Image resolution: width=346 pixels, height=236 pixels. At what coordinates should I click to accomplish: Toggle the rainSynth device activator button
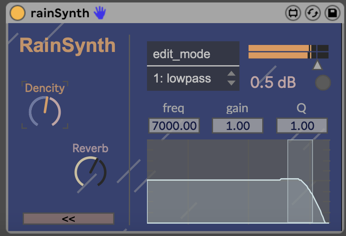(x=17, y=13)
